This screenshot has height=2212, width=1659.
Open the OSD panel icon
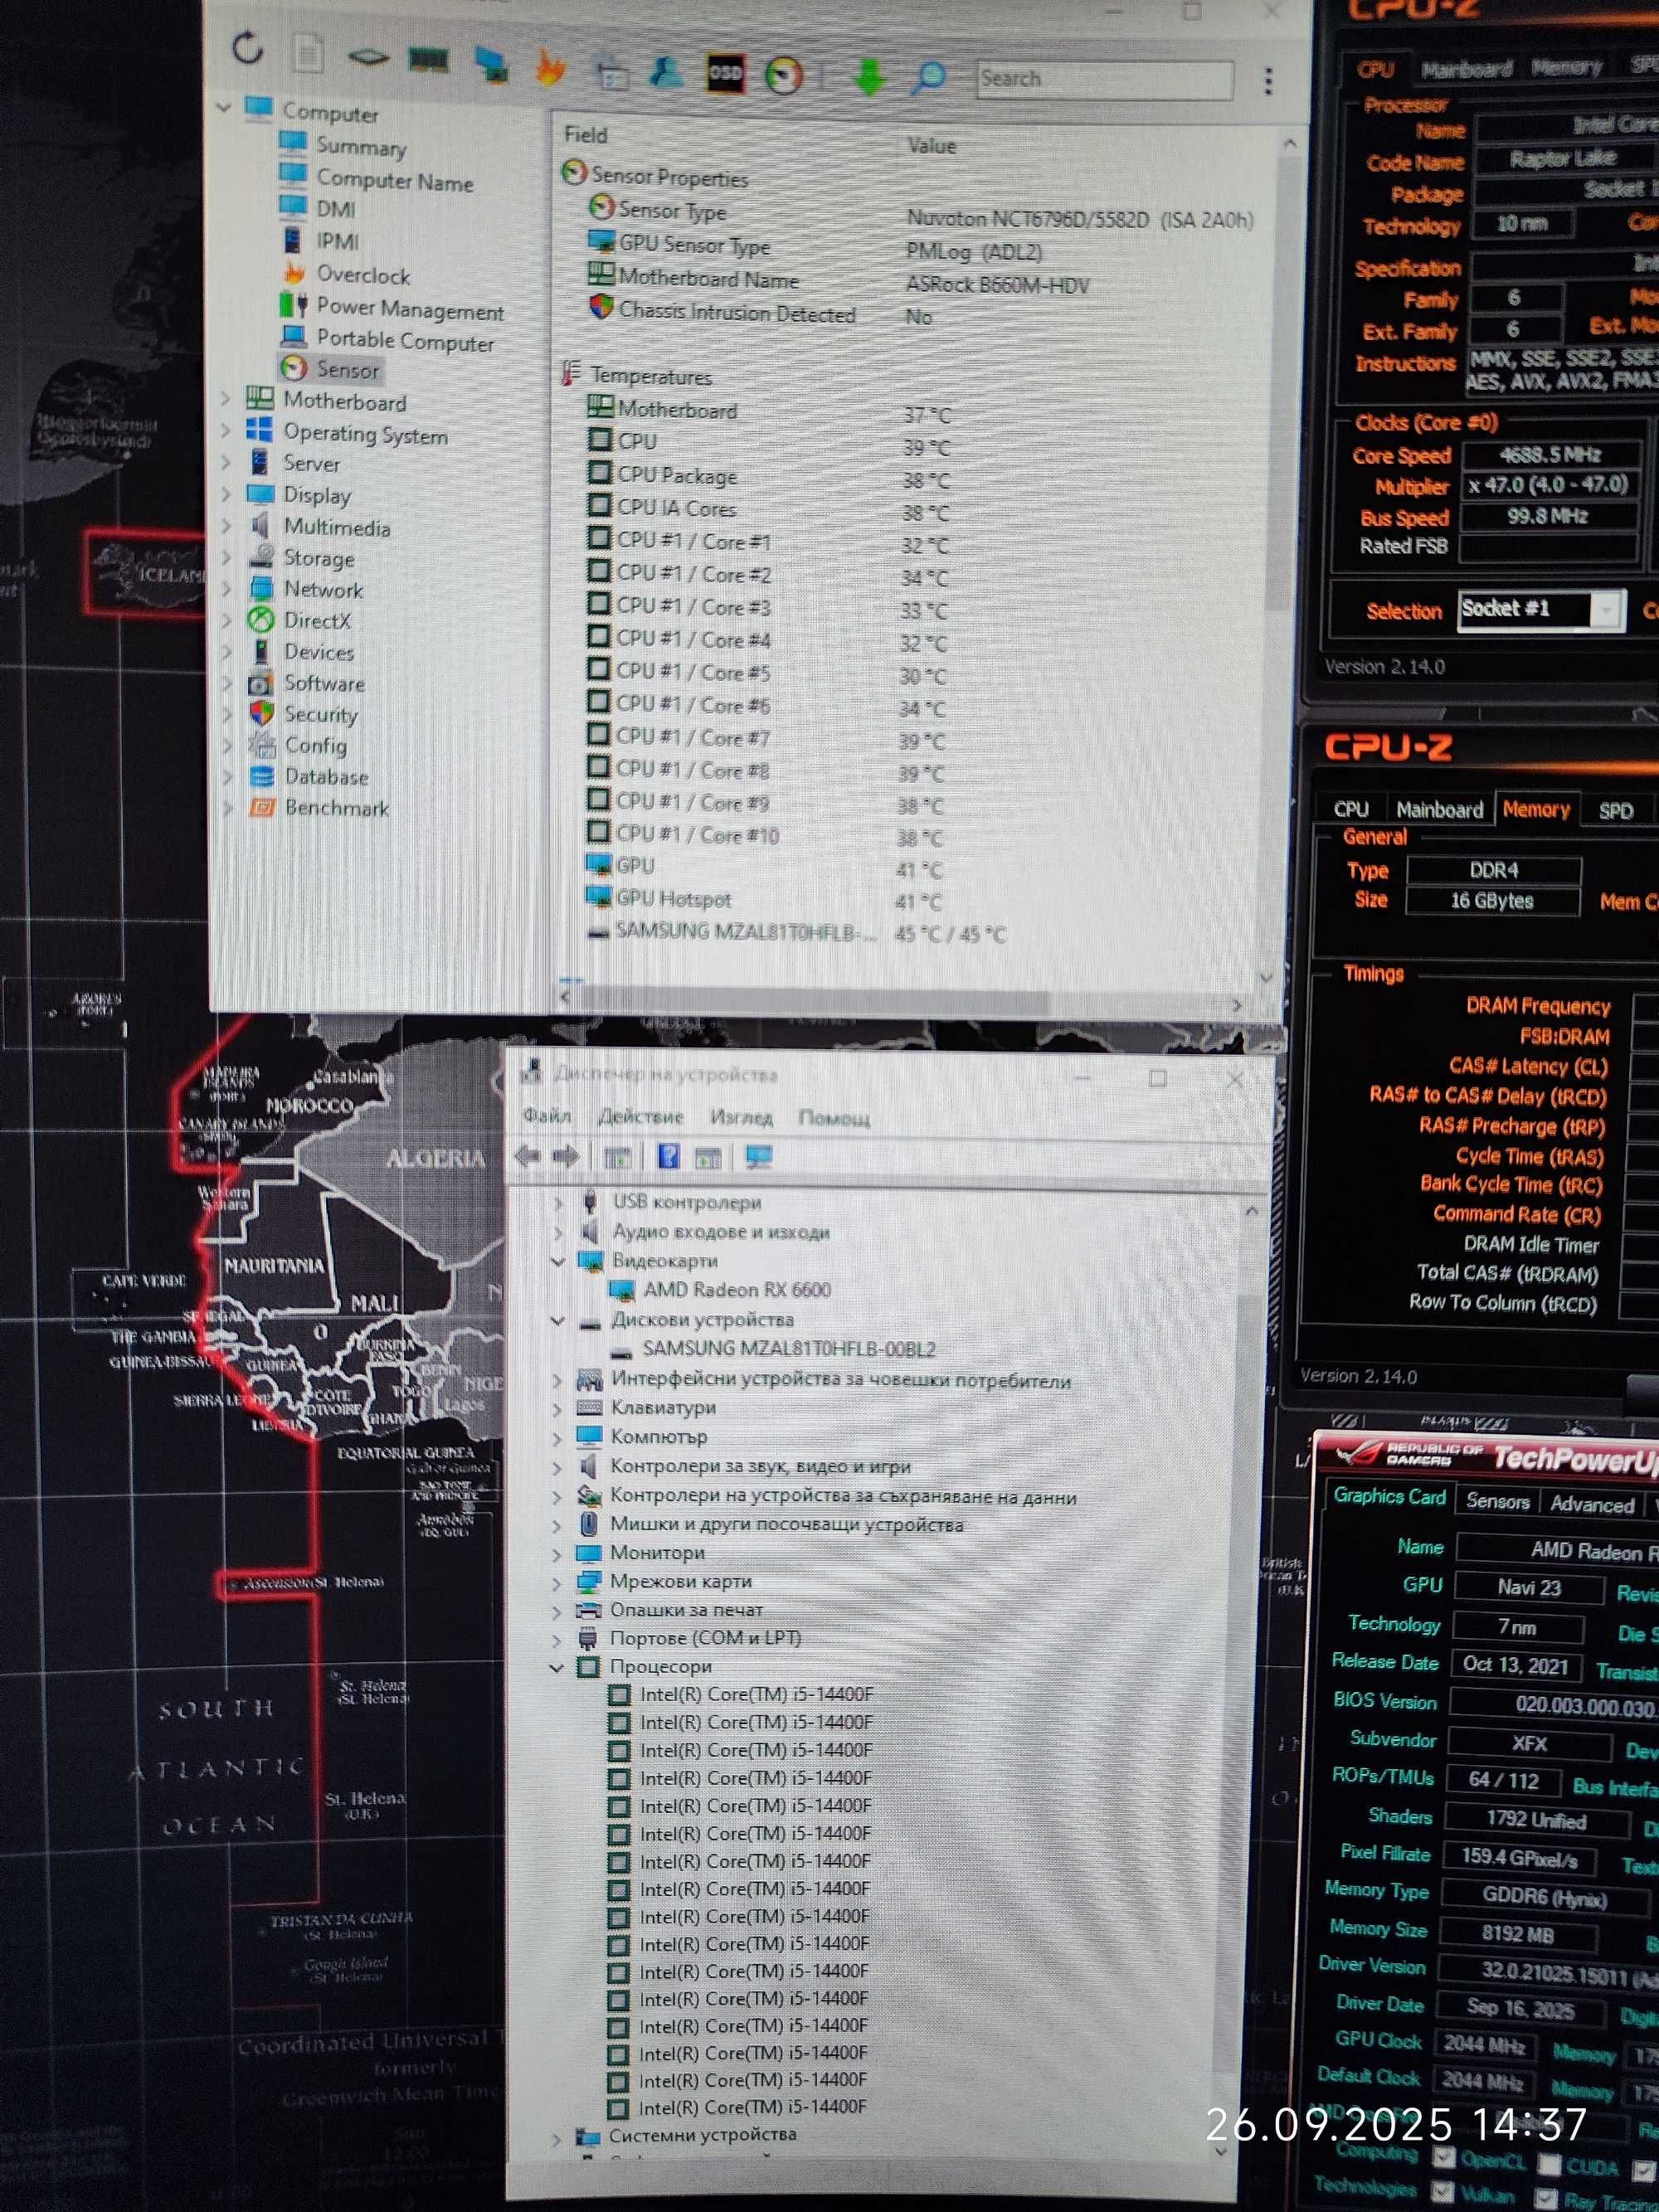(725, 72)
